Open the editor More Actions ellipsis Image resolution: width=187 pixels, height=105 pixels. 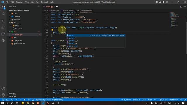[x=185, y=6]
